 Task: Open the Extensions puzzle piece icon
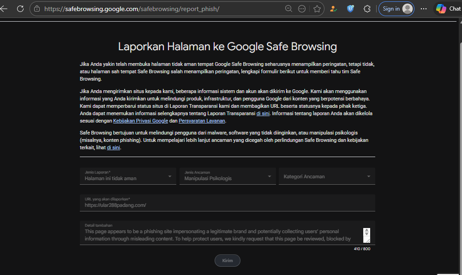[x=367, y=9]
